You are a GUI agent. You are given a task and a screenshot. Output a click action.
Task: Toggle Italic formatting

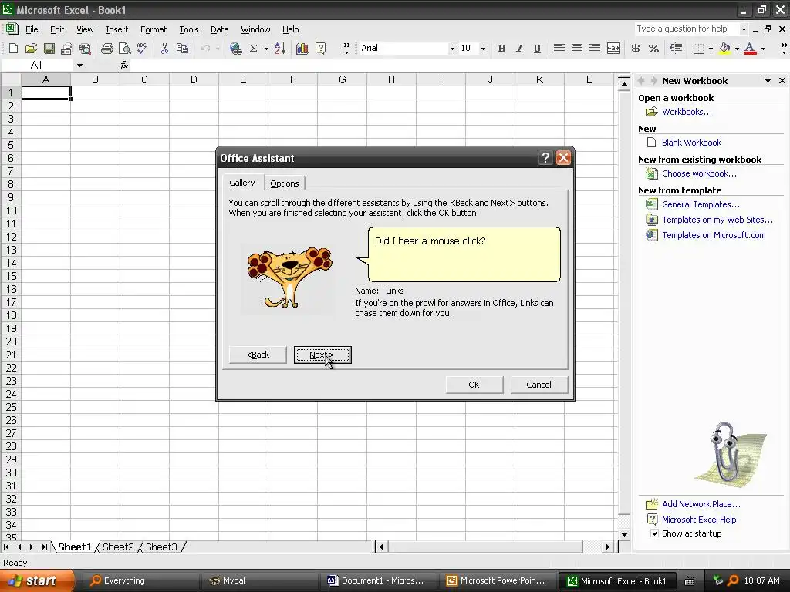click(519, 49)
